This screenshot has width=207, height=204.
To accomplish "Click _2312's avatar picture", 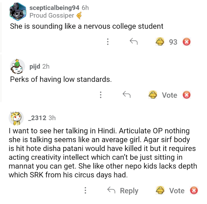I will point(16,118).
